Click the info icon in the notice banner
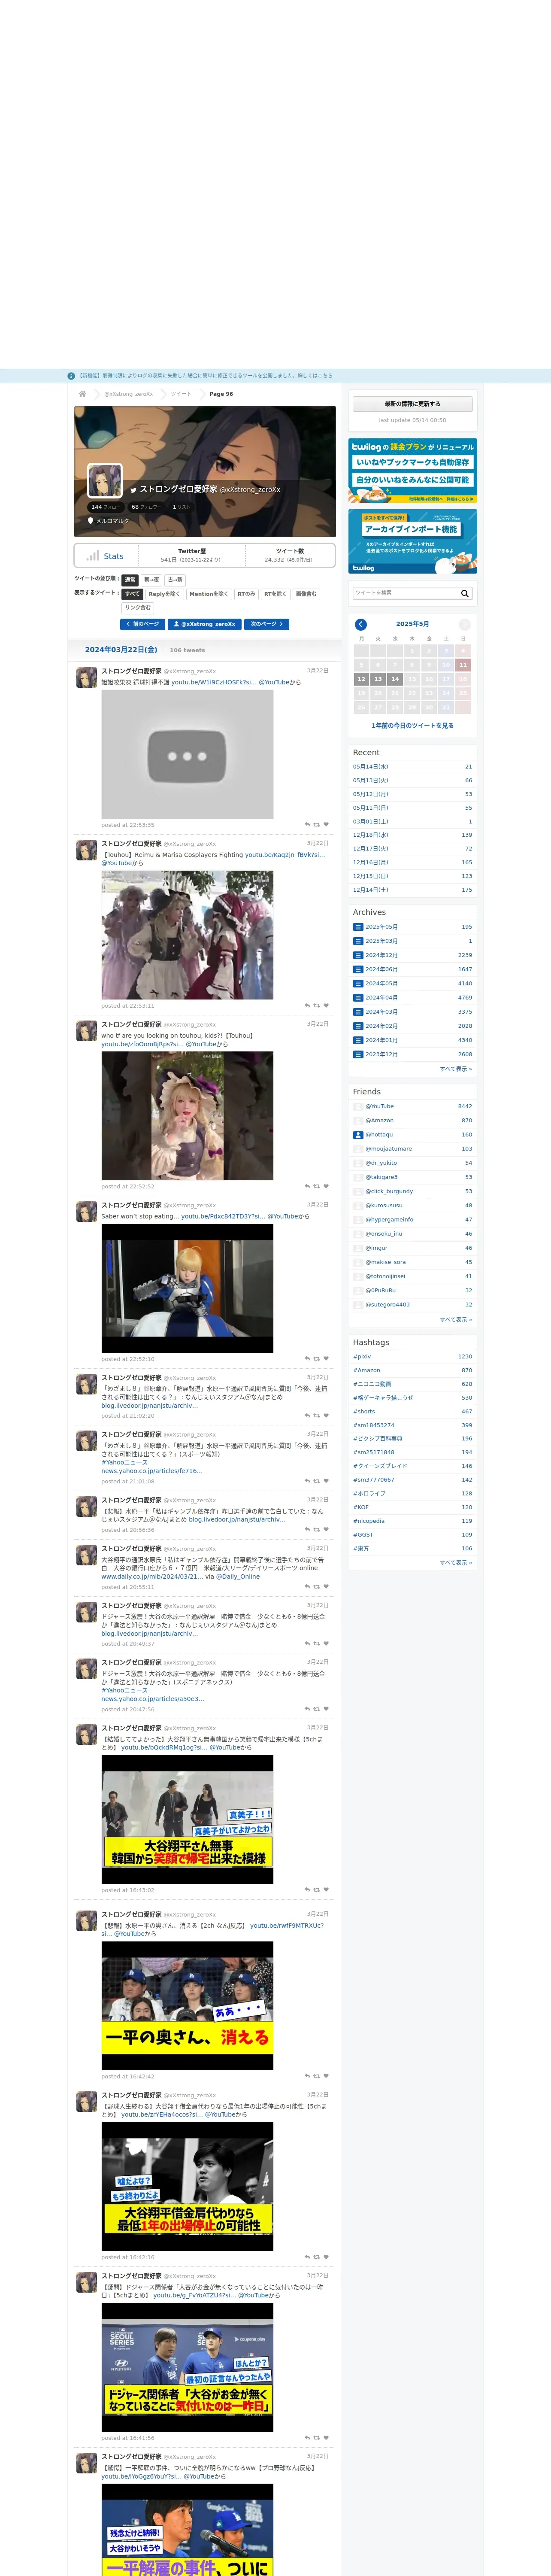Screen dimensions: 551x2576 pyautogui.click(x=71, y=376)
